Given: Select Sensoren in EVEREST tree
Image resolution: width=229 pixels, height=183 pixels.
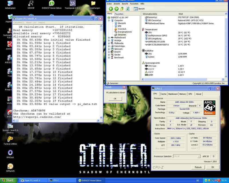Looking at the screenshot, I should click(122, 35).
